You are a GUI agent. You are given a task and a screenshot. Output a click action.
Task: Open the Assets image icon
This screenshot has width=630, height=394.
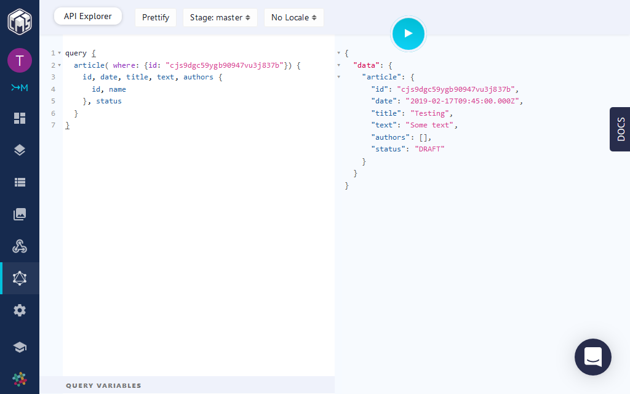(20, 214)
